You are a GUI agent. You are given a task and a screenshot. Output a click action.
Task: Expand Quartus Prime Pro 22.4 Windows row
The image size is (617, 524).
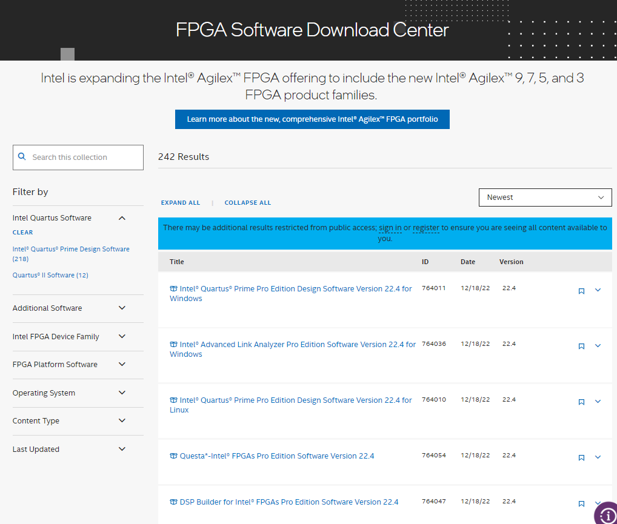598,290
